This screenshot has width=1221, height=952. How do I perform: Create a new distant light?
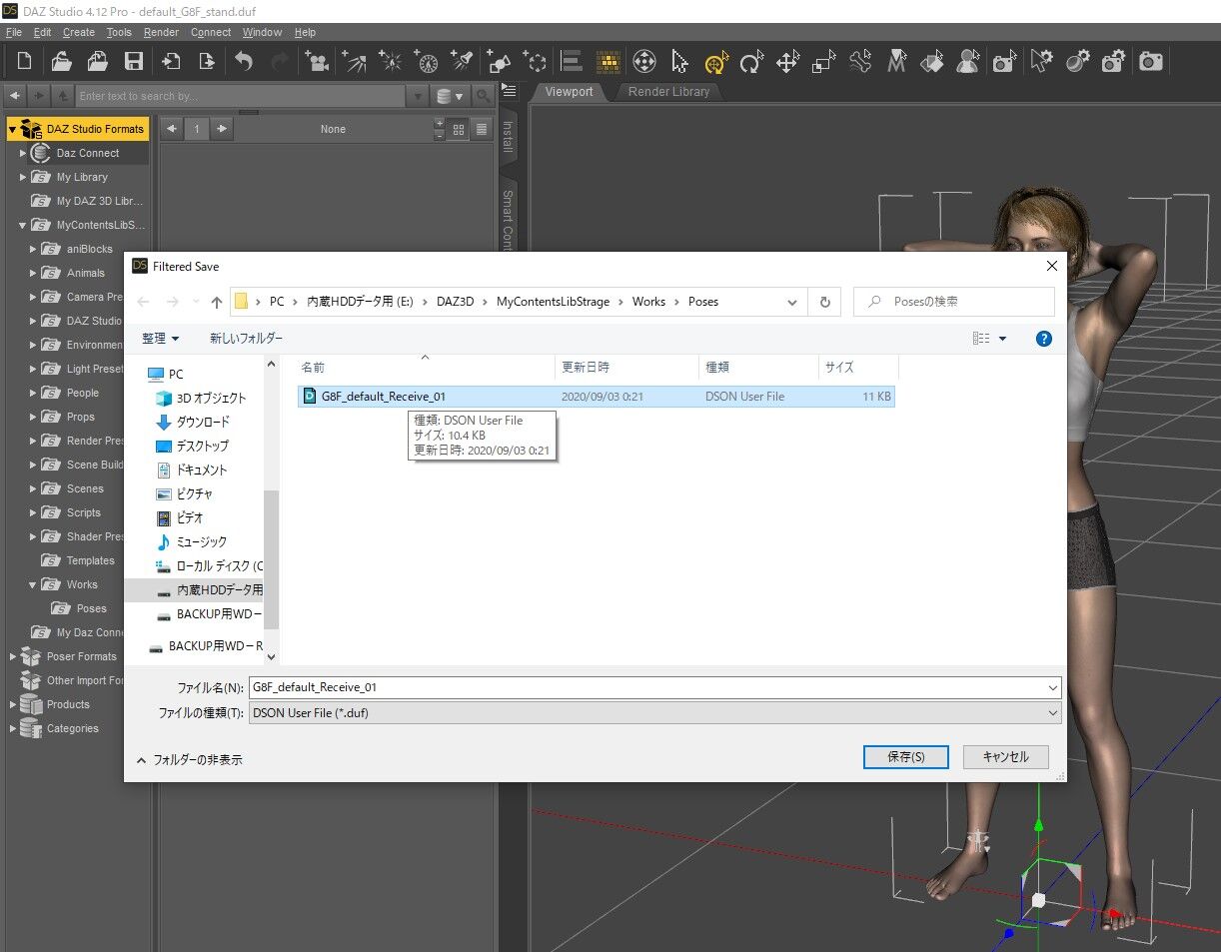[x=355, y=62]
